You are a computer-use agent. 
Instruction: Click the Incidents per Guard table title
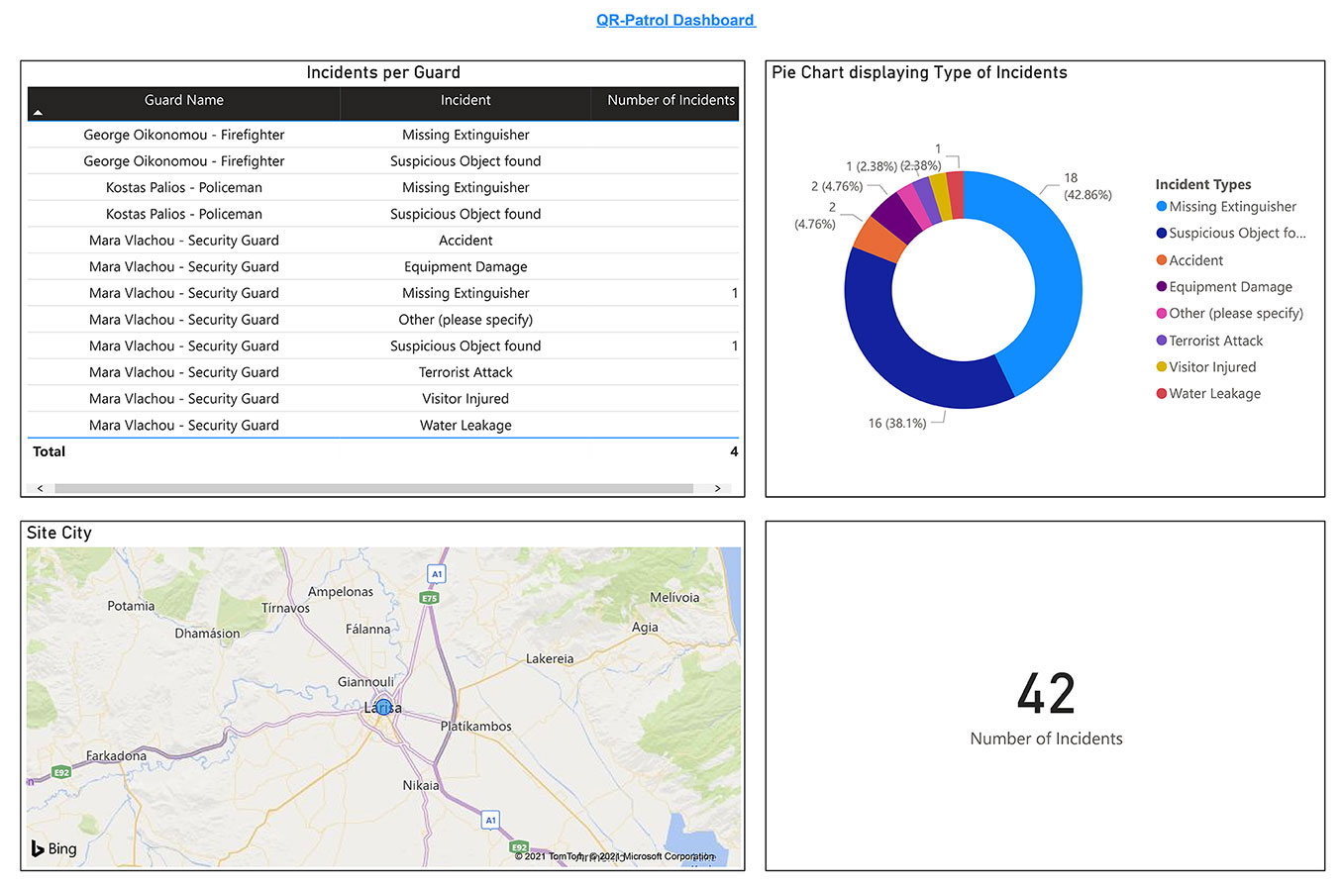pyautogui.click(x=383, y=72)
